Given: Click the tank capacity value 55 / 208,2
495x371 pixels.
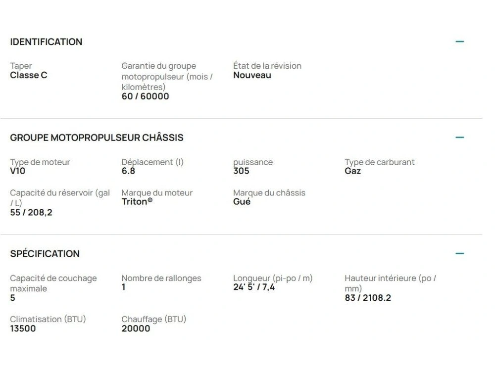Looking at the screenshot, I should 31,213.
